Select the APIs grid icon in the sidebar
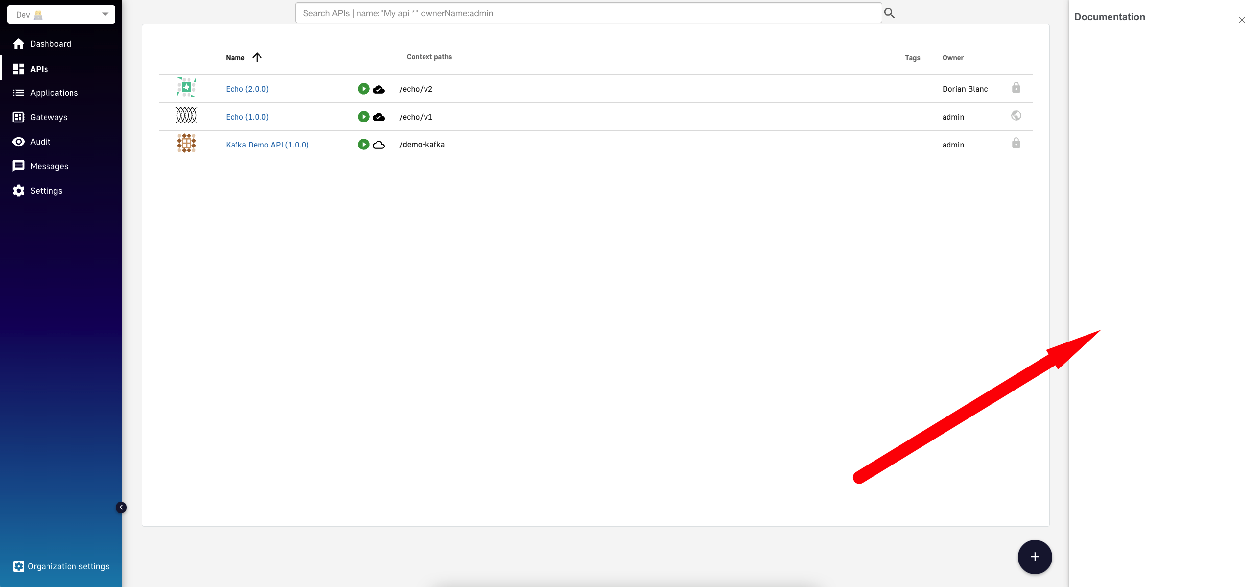 click(18, 69)
